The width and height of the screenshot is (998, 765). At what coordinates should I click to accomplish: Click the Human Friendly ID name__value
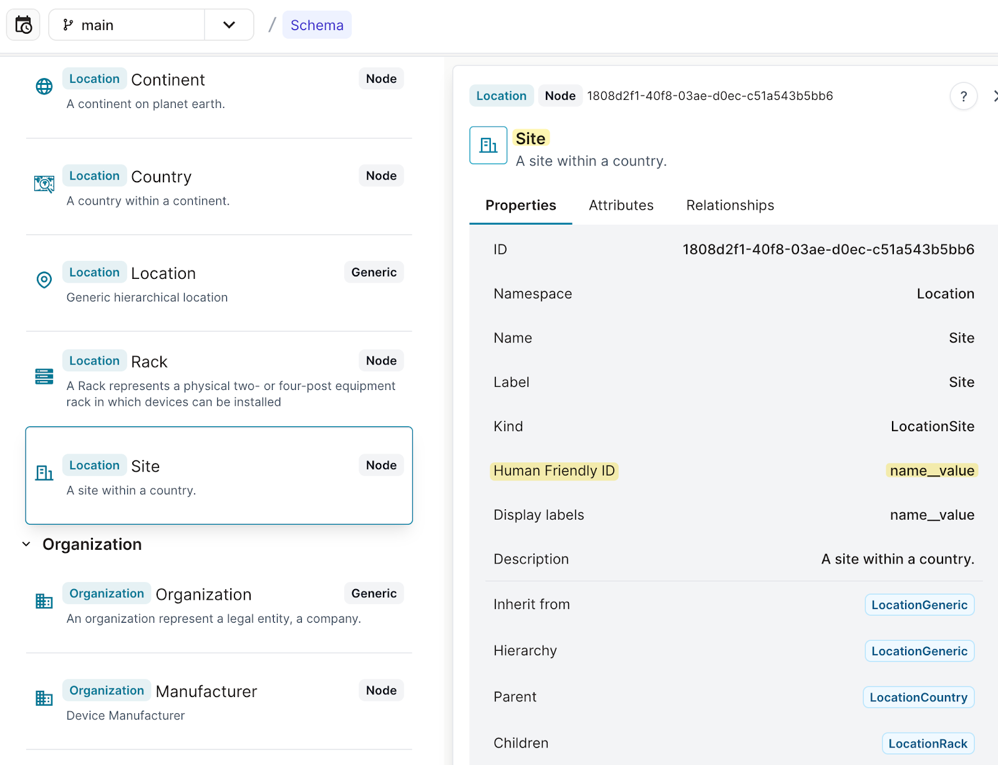932,471
